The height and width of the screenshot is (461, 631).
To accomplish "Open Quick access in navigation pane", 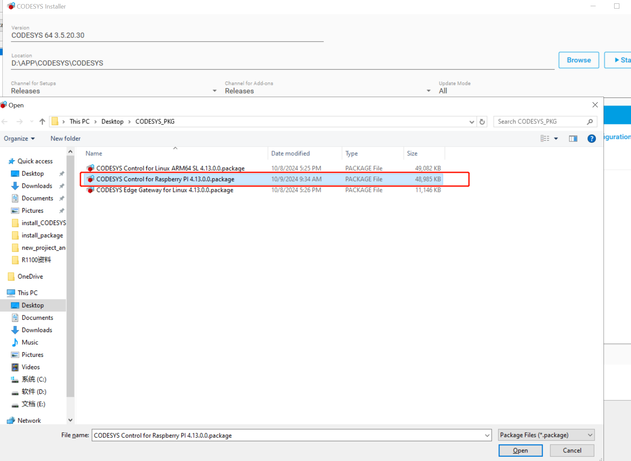I will click(35, 161).
